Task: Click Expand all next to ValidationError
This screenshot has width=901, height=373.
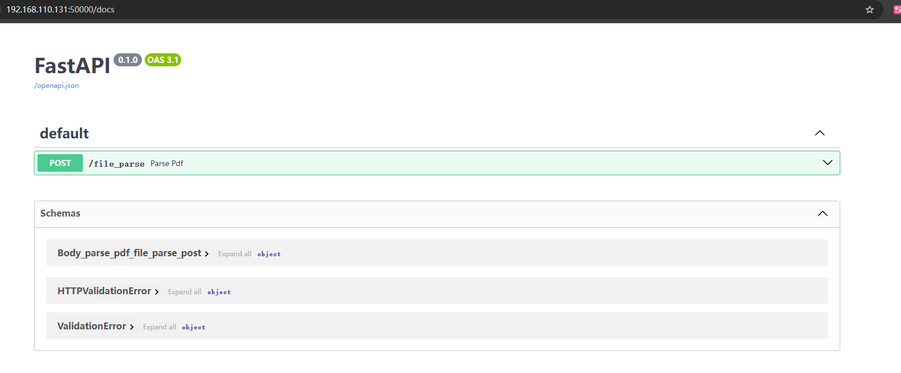Action: 160,327
